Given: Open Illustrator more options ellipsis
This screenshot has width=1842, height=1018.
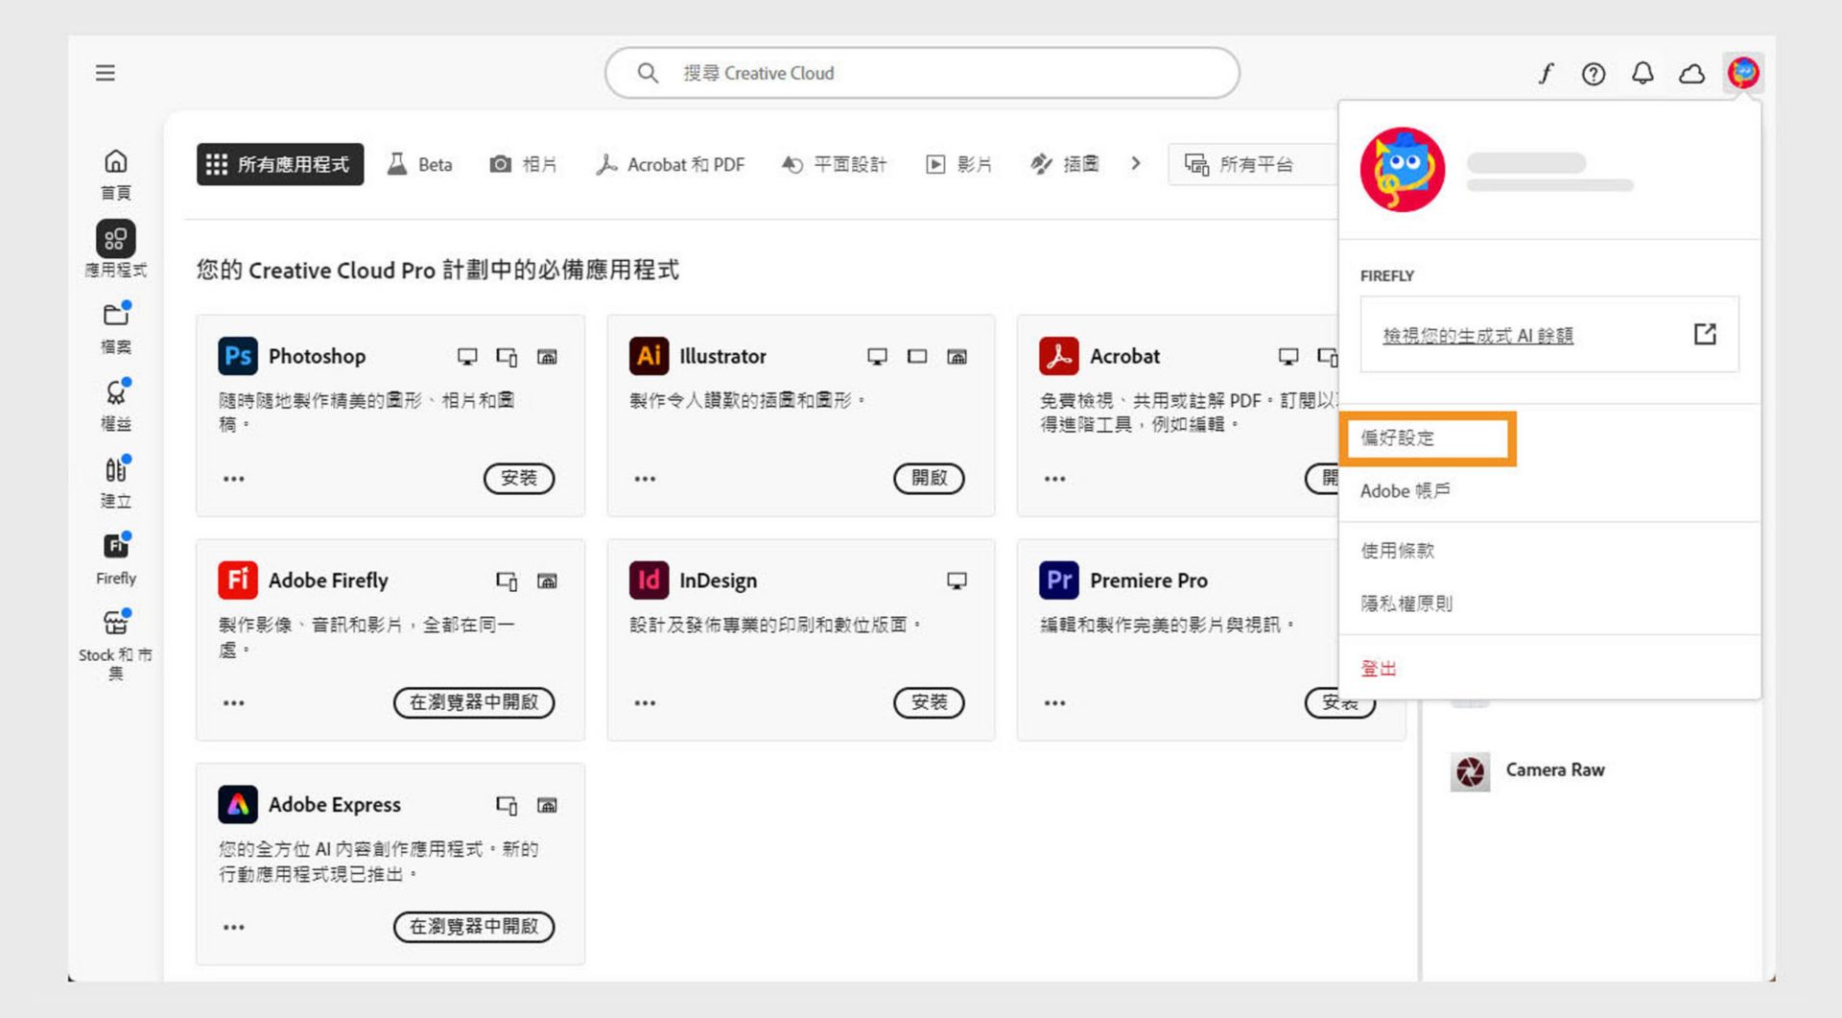Looking at the screenshot, I should (x=645, y=479).
